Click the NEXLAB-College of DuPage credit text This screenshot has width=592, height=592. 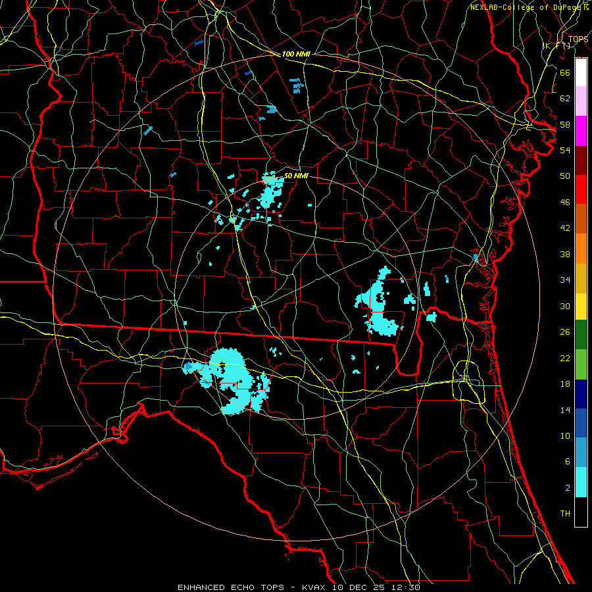tap(529, 7)
